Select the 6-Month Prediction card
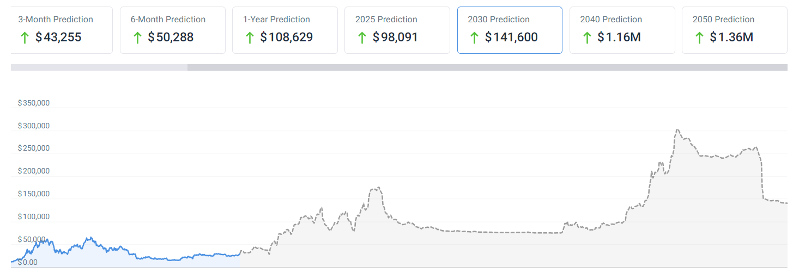 [172, 30]
